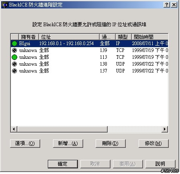This screenshot has height=174, width=180.
Task: Select the port 138 cell
Action: pos(104,64)
